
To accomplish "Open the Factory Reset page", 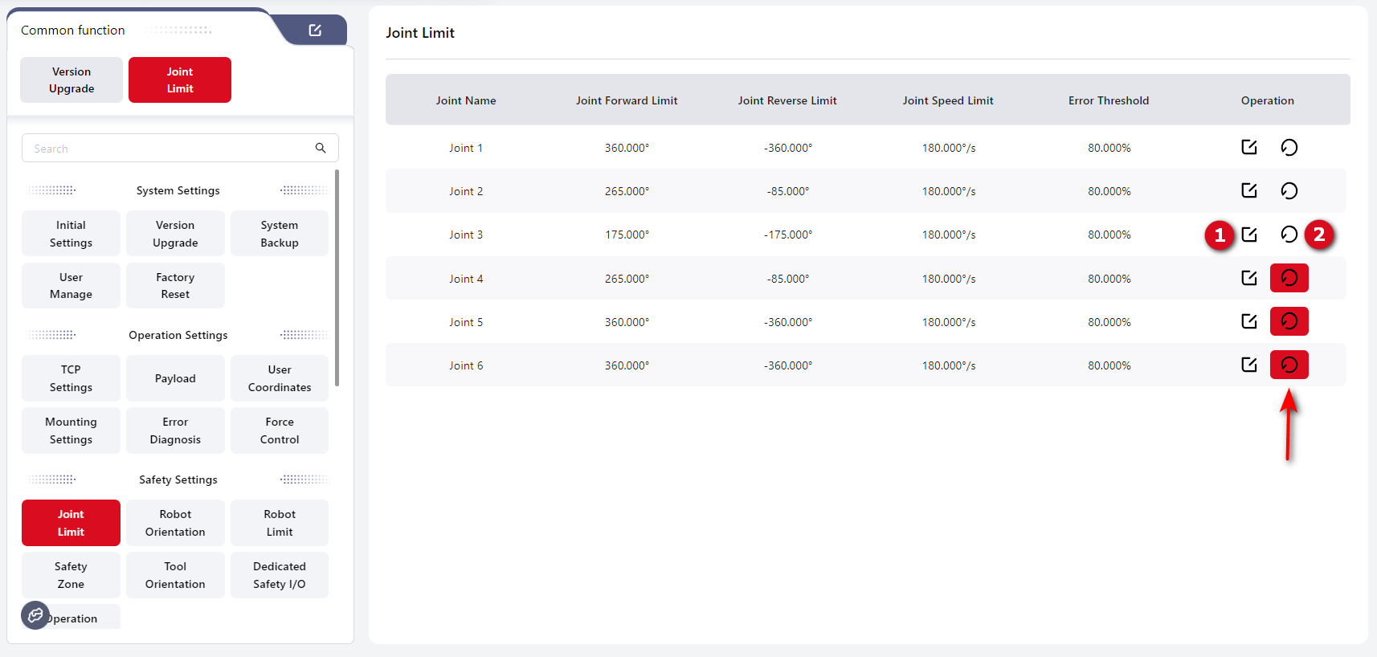I will (x=175, y=286).
